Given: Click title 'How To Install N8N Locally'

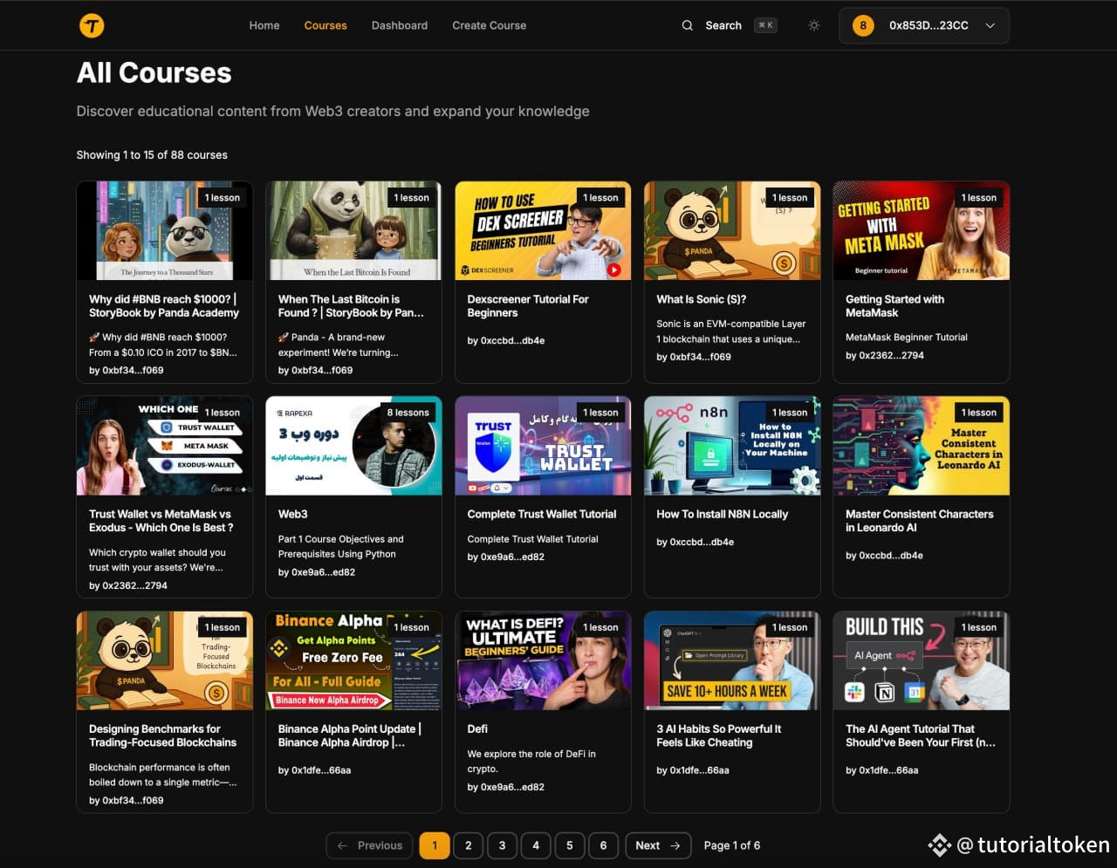Looking at the screenshot, I should (x=722, y=514).
